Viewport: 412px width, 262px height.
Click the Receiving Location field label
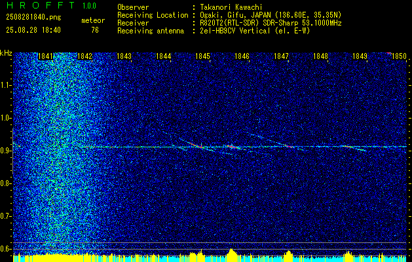[x=153, y=15]
